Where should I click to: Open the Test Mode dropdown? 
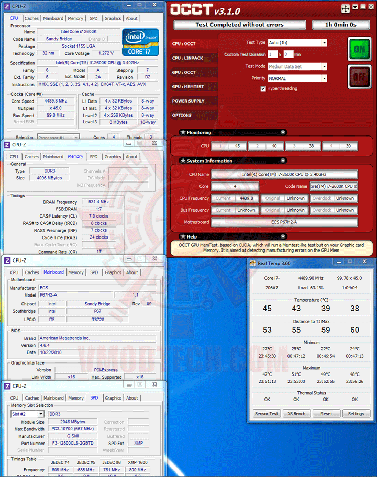tap(324, 66)
